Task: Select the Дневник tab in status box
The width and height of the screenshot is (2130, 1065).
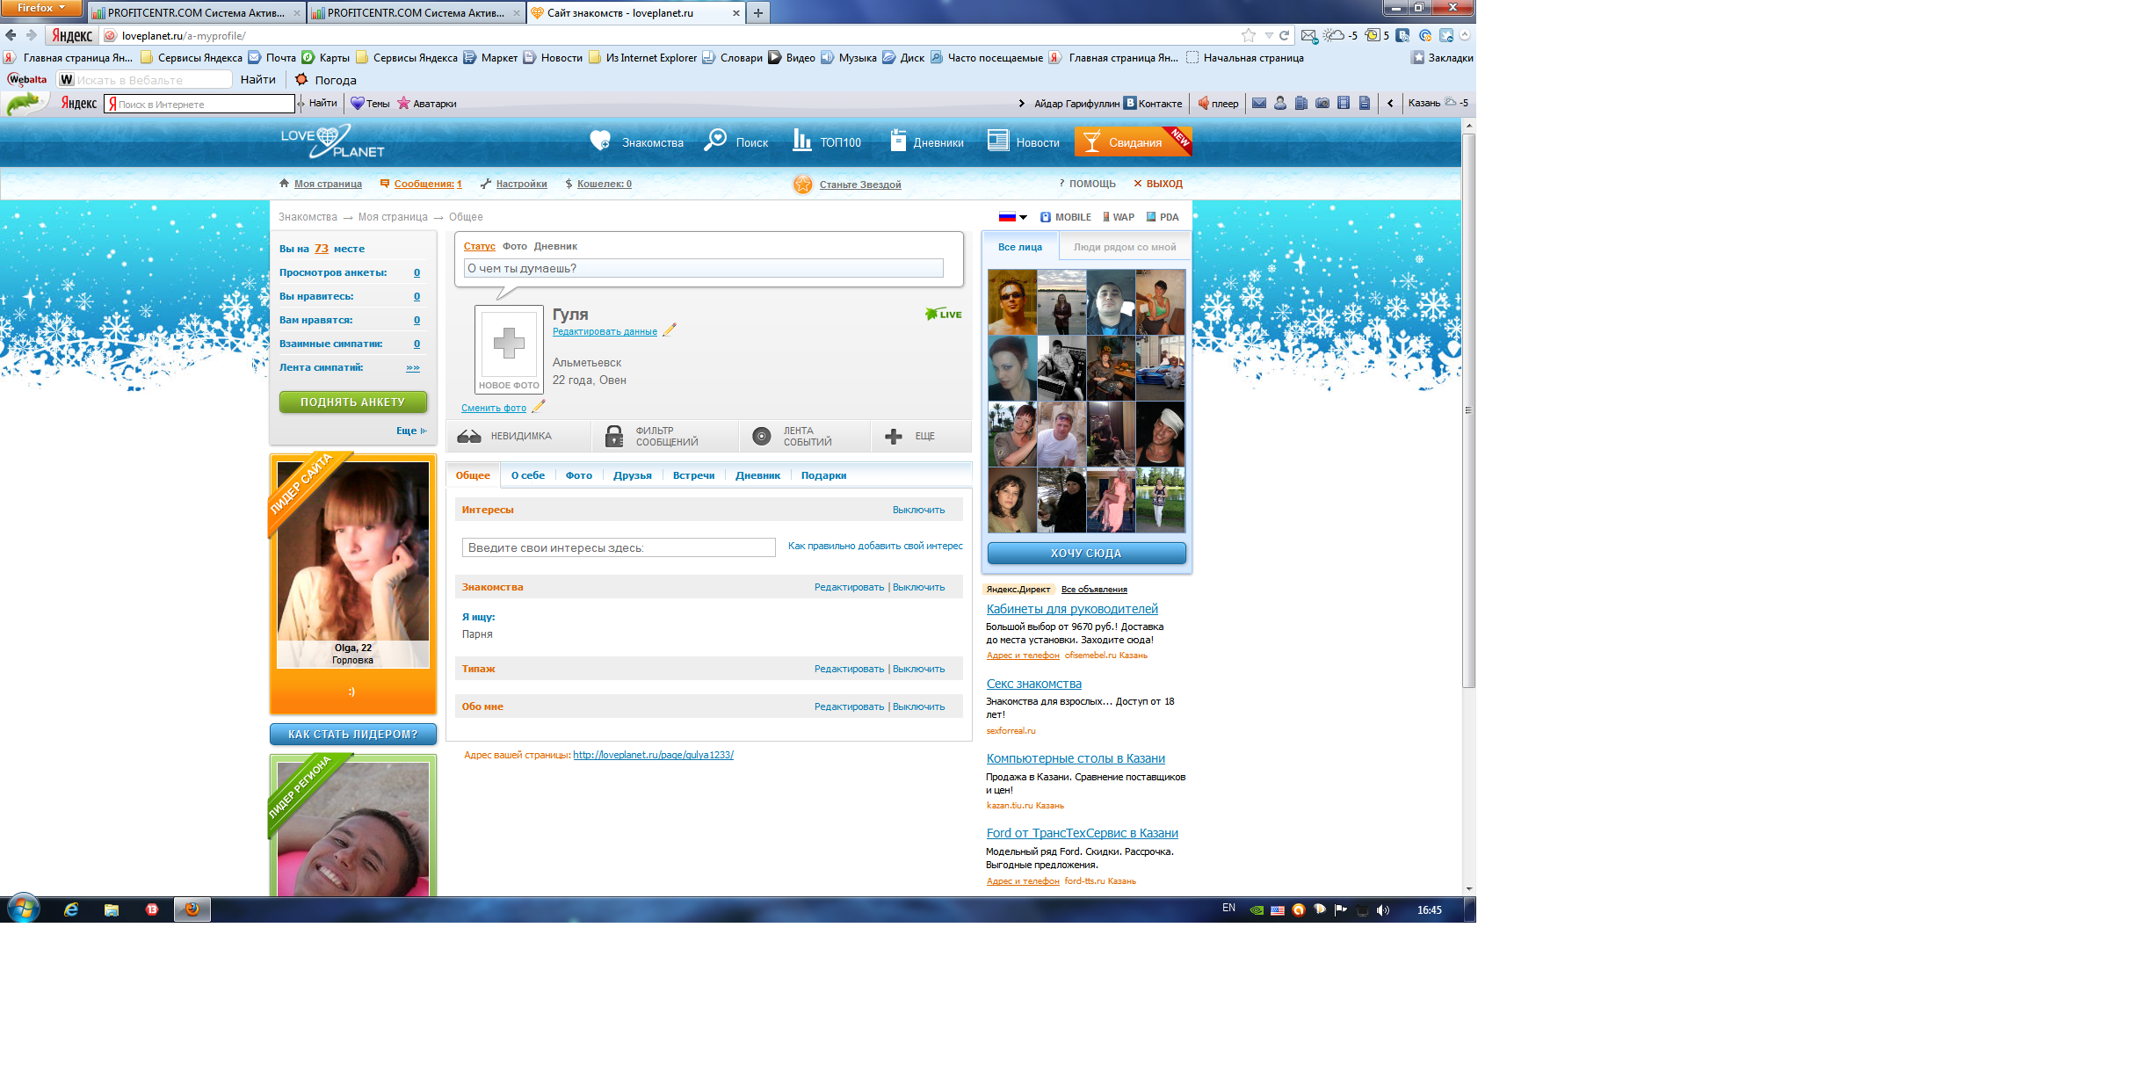Action: click(x=555, y=246)
